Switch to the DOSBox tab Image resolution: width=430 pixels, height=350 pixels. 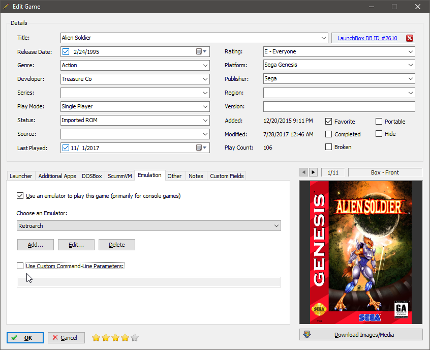92,176
